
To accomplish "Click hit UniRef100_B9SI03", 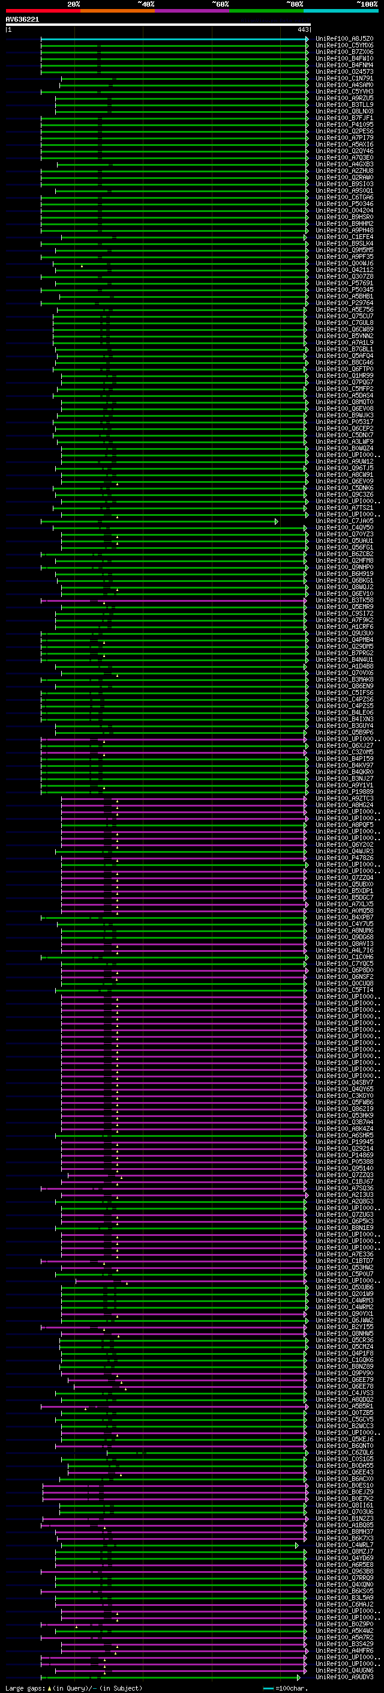I will point(344,184).
